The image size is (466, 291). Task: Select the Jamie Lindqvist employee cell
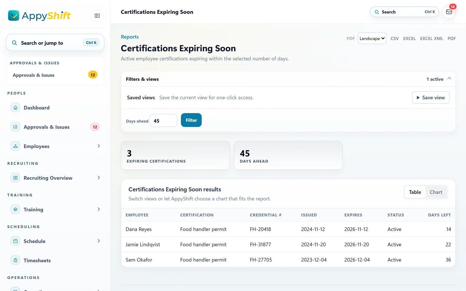click(143, 244)
